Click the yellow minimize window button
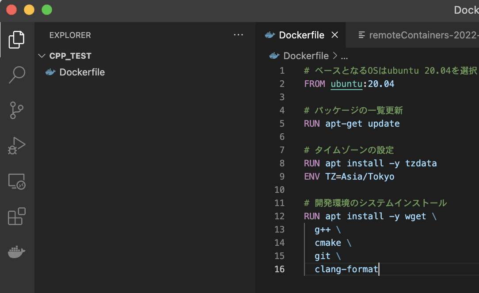 click(29, 10)
